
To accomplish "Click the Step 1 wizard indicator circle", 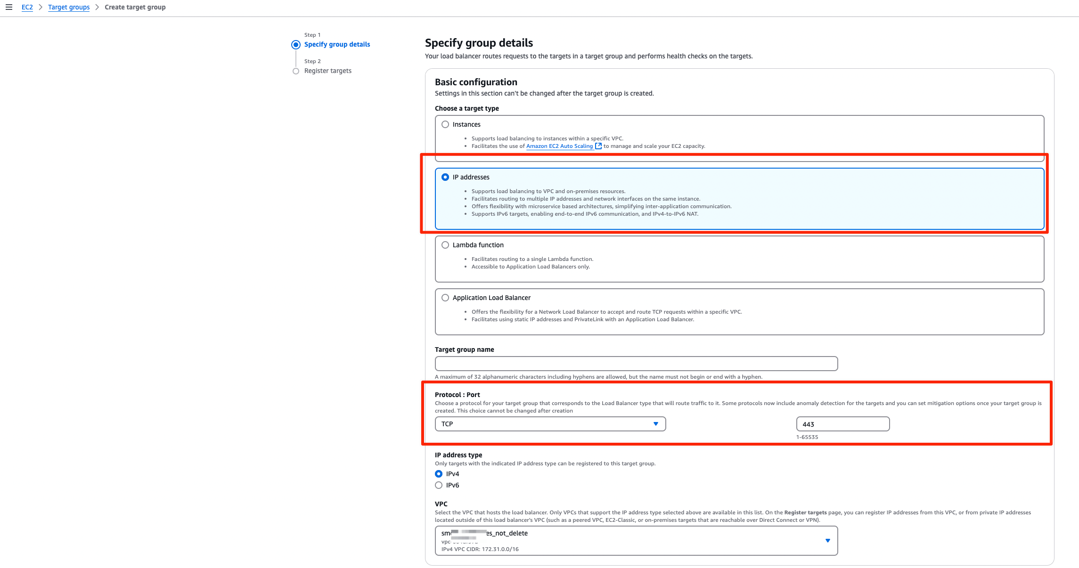I will coord(296,45).
